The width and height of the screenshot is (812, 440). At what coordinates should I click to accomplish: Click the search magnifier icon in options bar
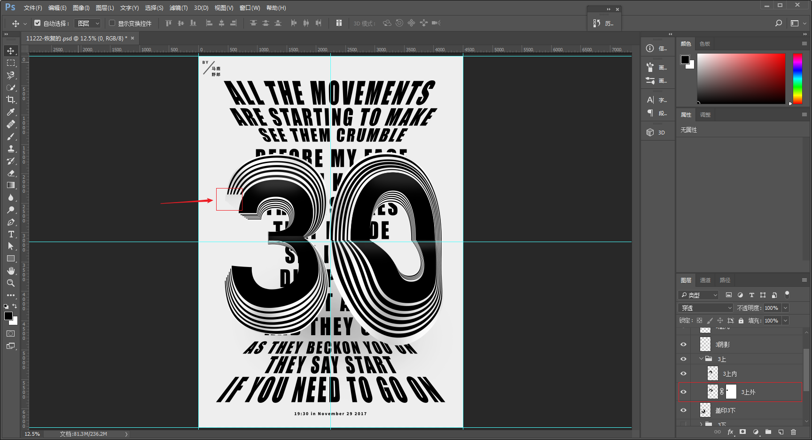[779, 23]
